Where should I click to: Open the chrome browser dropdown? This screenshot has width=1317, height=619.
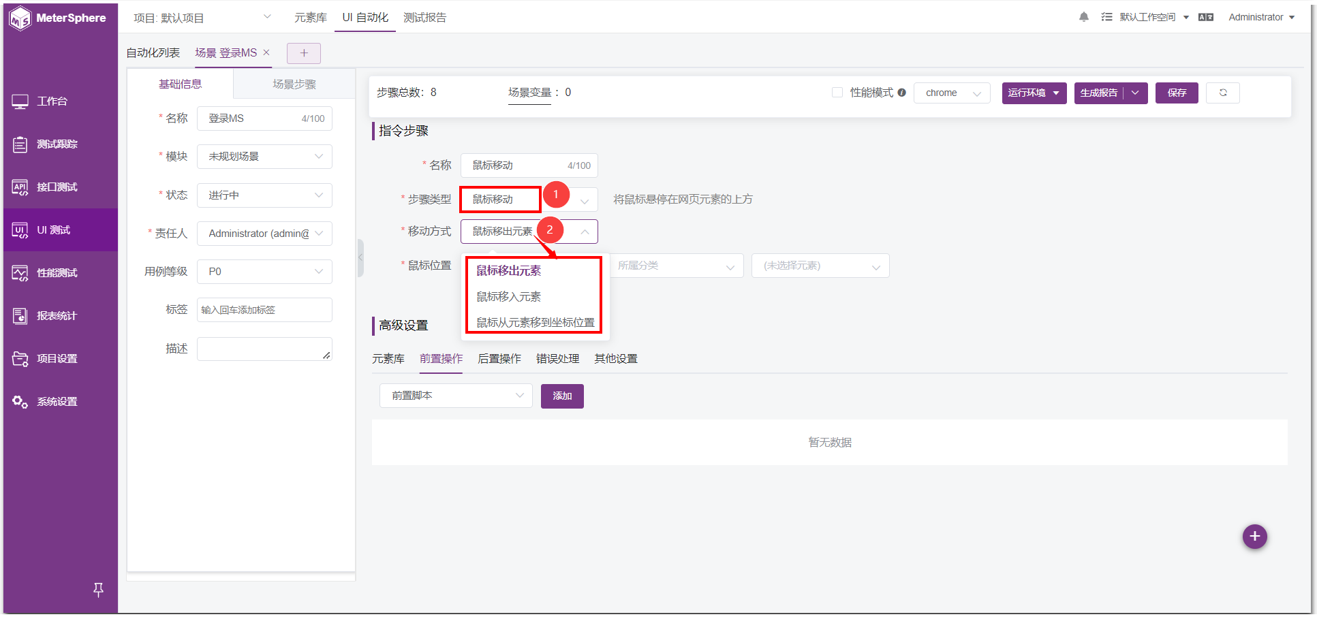952,93
